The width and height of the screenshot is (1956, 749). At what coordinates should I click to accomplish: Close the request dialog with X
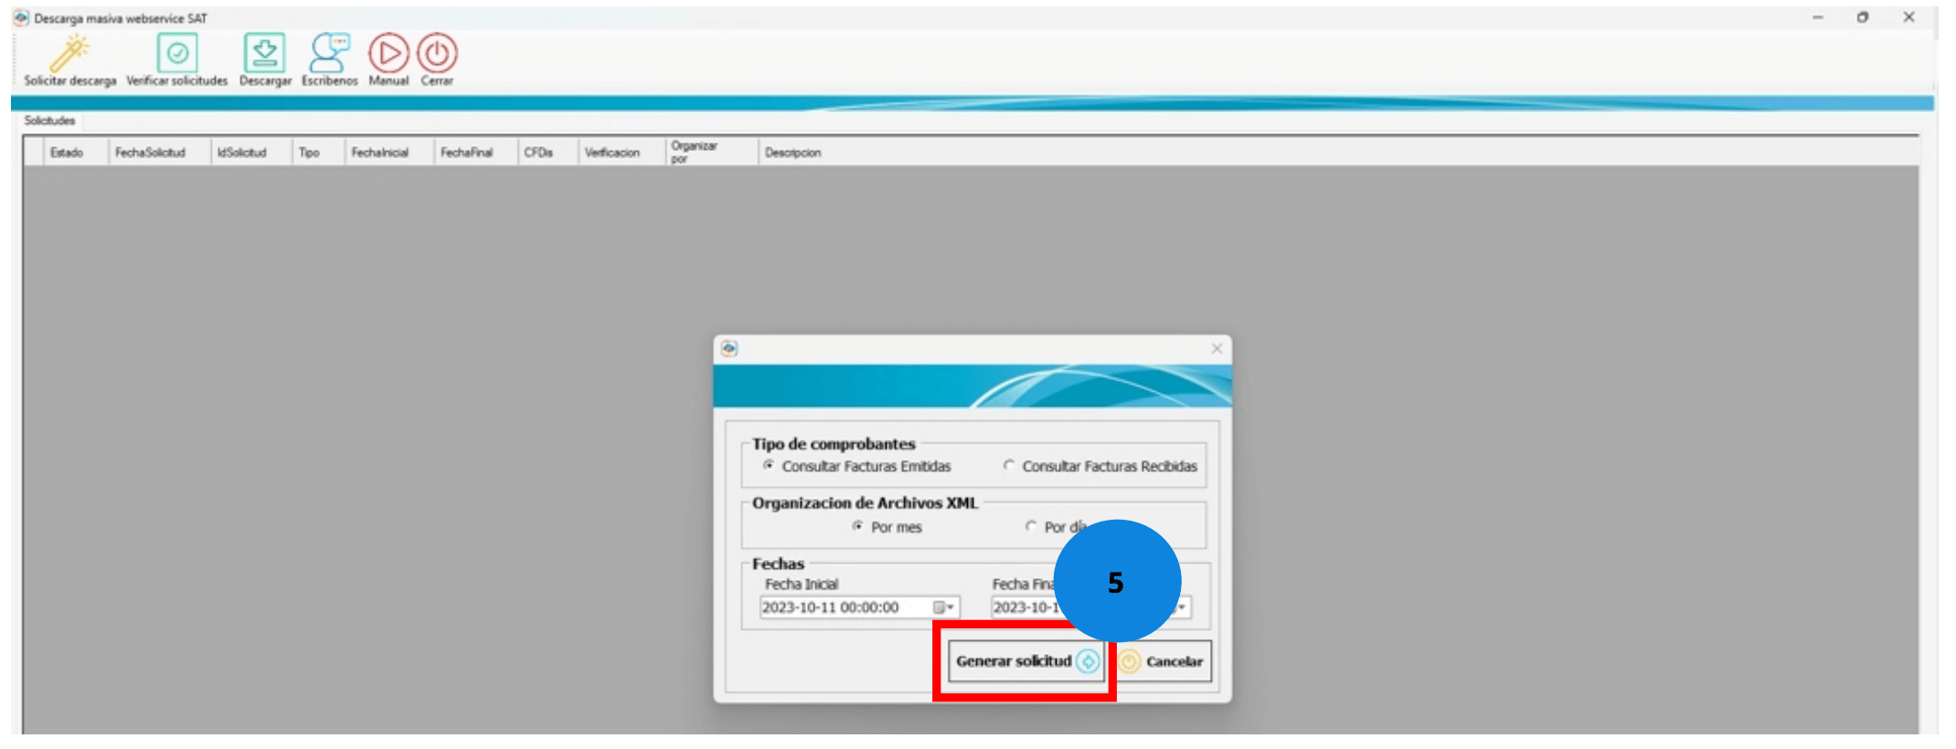(1216, 349)
